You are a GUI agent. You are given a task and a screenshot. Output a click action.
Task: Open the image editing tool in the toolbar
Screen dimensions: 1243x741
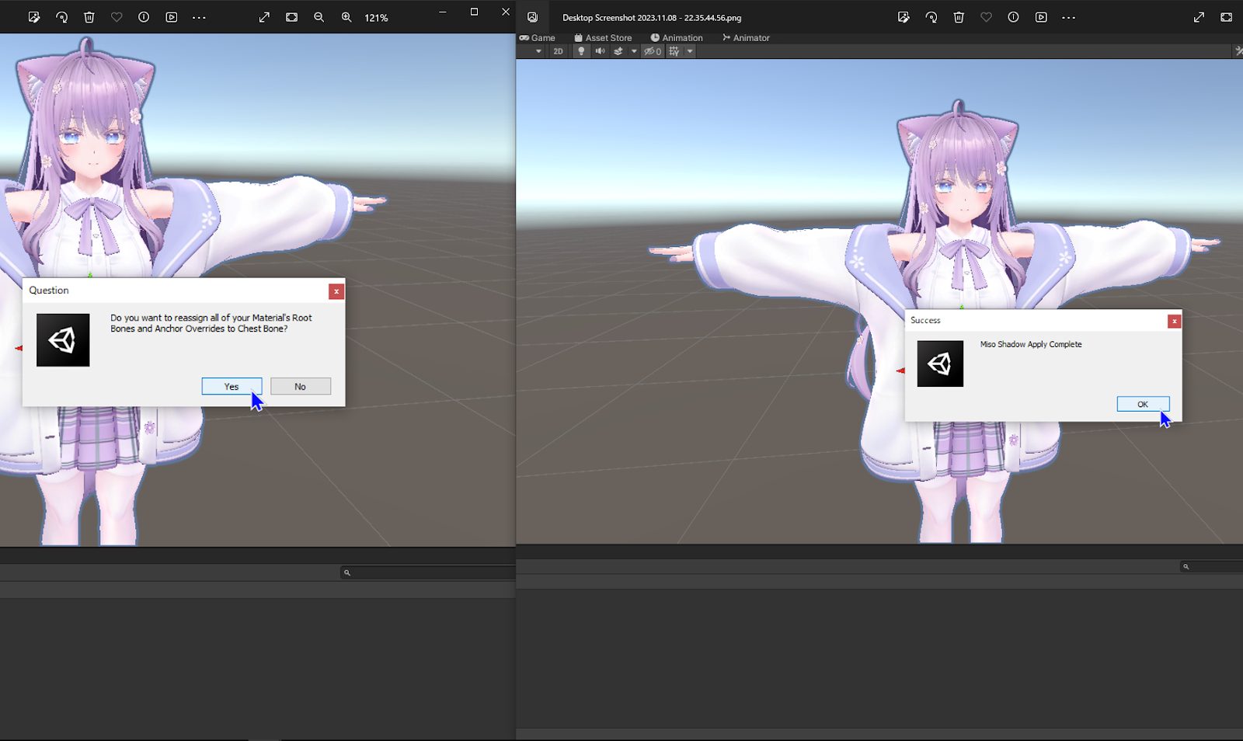coord(33,16)
